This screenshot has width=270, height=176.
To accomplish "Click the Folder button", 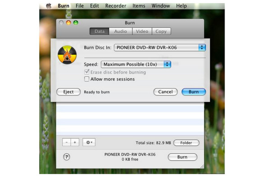I will (186, 143).
